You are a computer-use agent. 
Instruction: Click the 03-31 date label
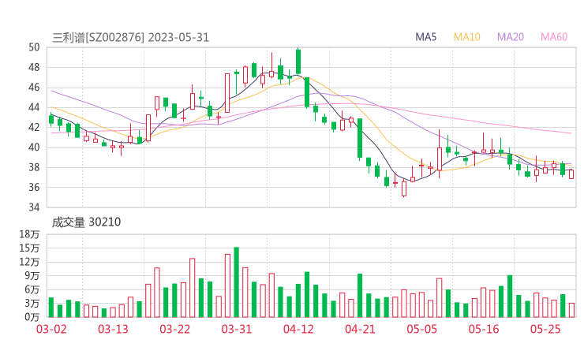click(237, 329)
